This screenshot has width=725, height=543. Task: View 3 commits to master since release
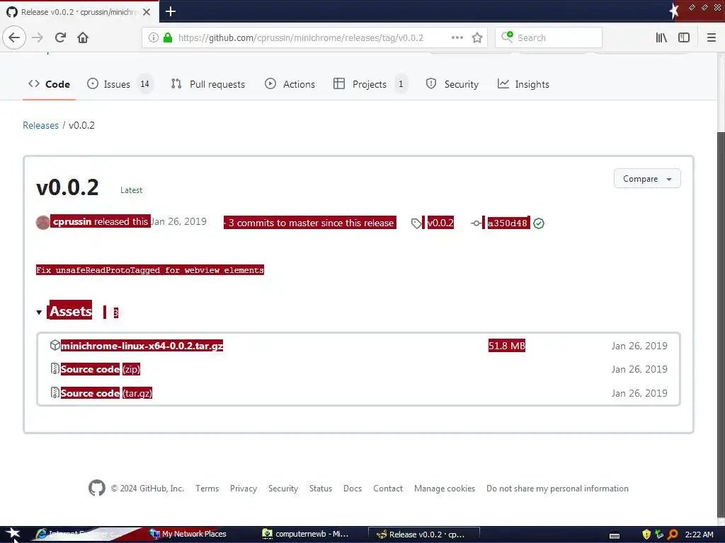click(310, 223)
